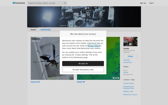Follow the artist Shade
The height and width of the screenshot is (105, 168).
130,56
